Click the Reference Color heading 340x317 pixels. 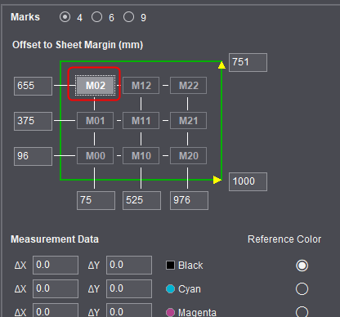pos(284,239)
